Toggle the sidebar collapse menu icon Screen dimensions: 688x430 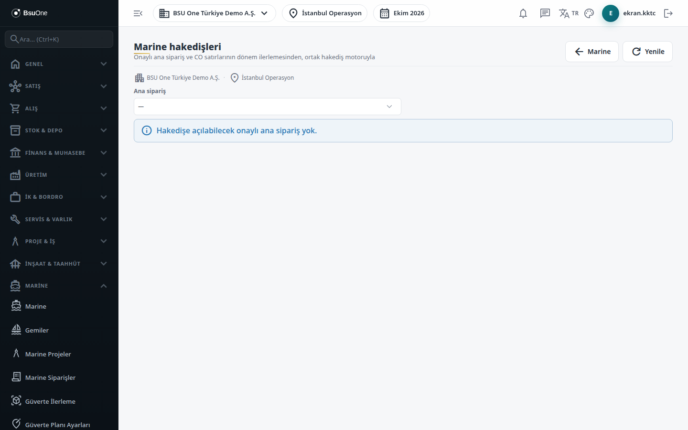pos(138,13)
